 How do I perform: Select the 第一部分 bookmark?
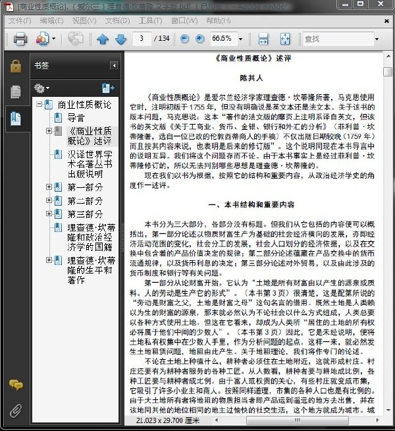pos(85,187)
